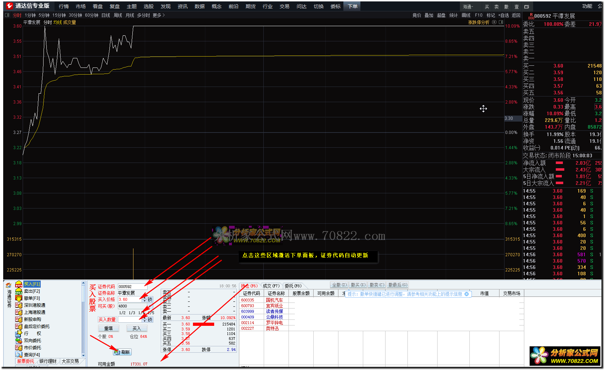This screenshot has height=370, width=605.
Task: Toggle the 锁 lock beside 买入价格
Action: click(x=150, y=299)
